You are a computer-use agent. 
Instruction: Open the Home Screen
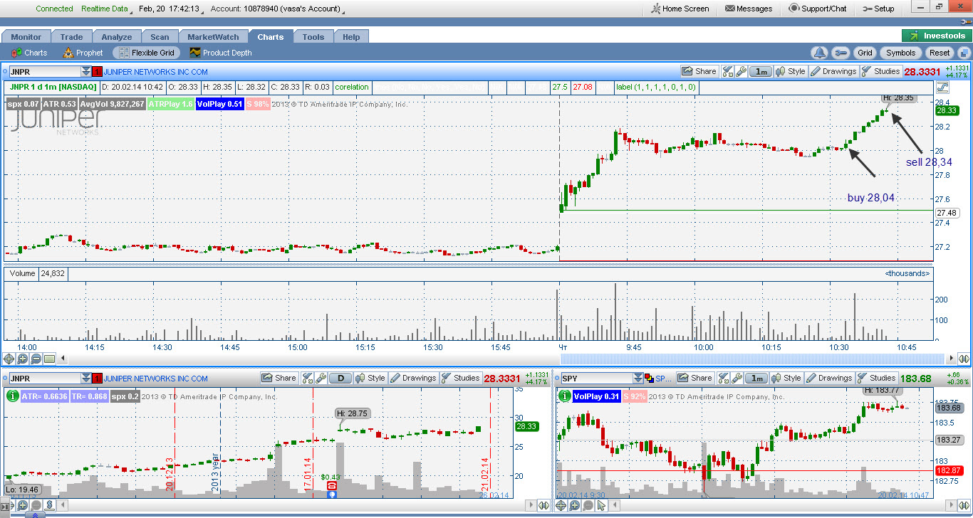pyautogui.click(x=680, y=9)
